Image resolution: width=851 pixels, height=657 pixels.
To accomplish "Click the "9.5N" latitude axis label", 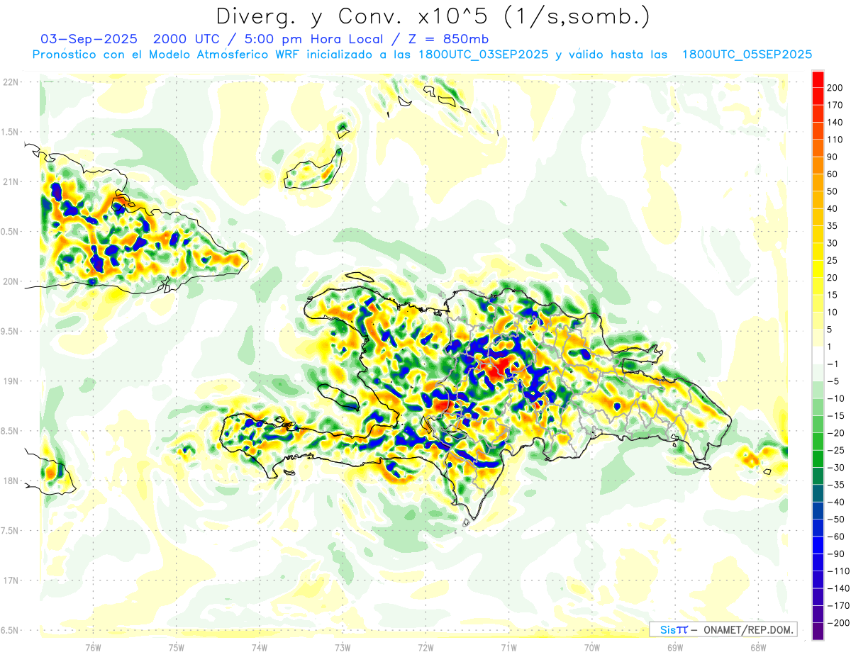I will click(11, 331).
